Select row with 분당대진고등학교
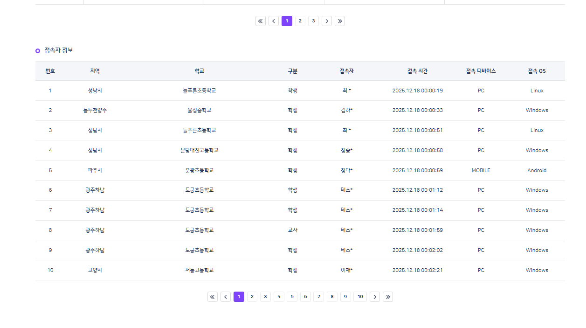586x328 pixels. (x=199, y=150)
